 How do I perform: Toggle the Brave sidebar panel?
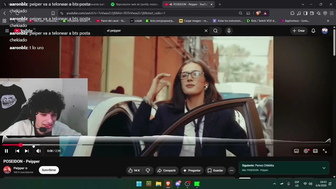click(305, 13)
